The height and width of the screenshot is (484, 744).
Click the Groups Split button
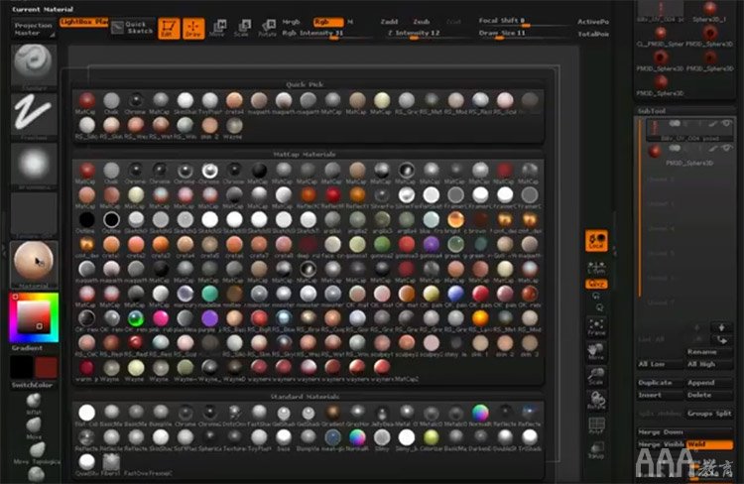click(x=709, y=414)
